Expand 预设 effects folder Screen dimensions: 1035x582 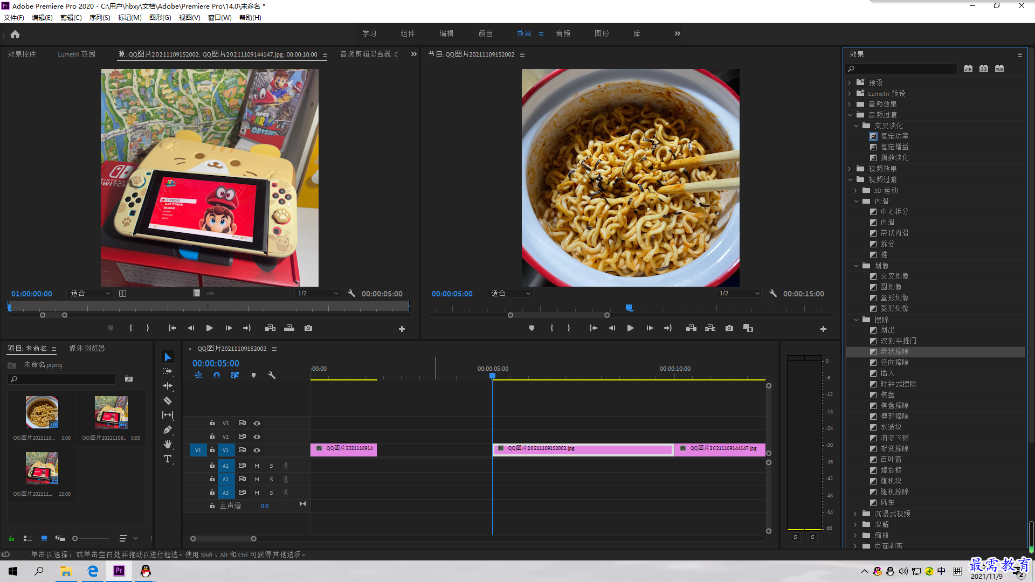tap(850, 82)
